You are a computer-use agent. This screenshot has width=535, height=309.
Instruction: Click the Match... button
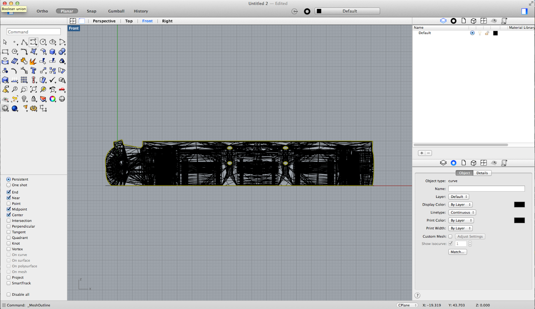pos(457,252)
